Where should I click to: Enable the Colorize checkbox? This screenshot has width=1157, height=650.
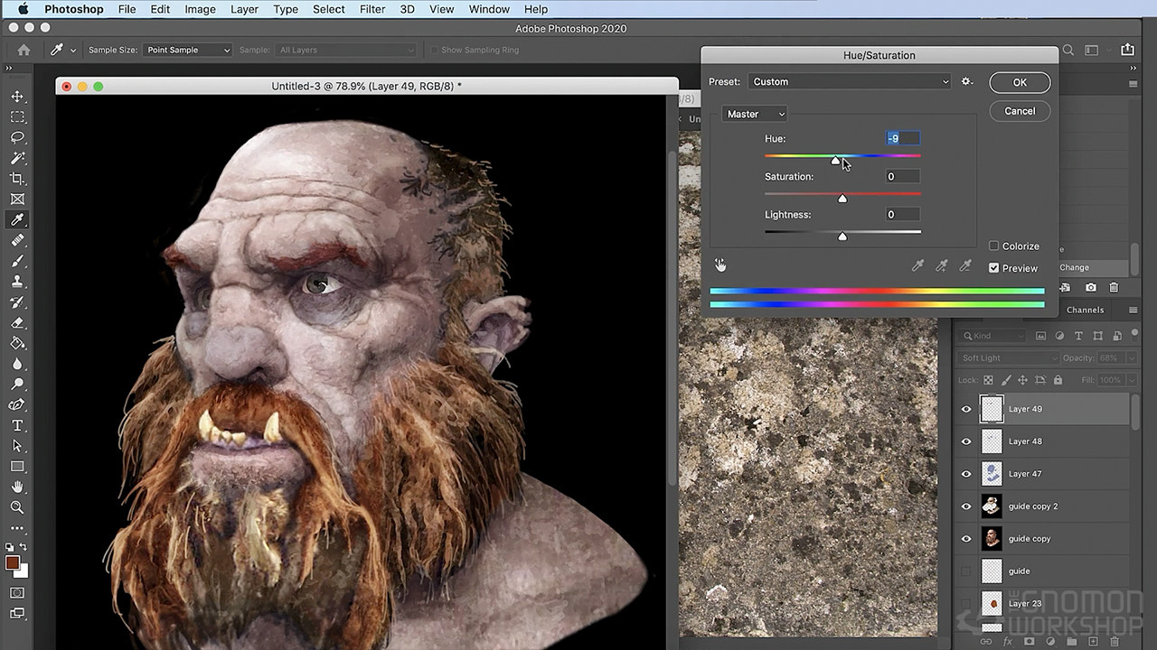pos(994,246)
